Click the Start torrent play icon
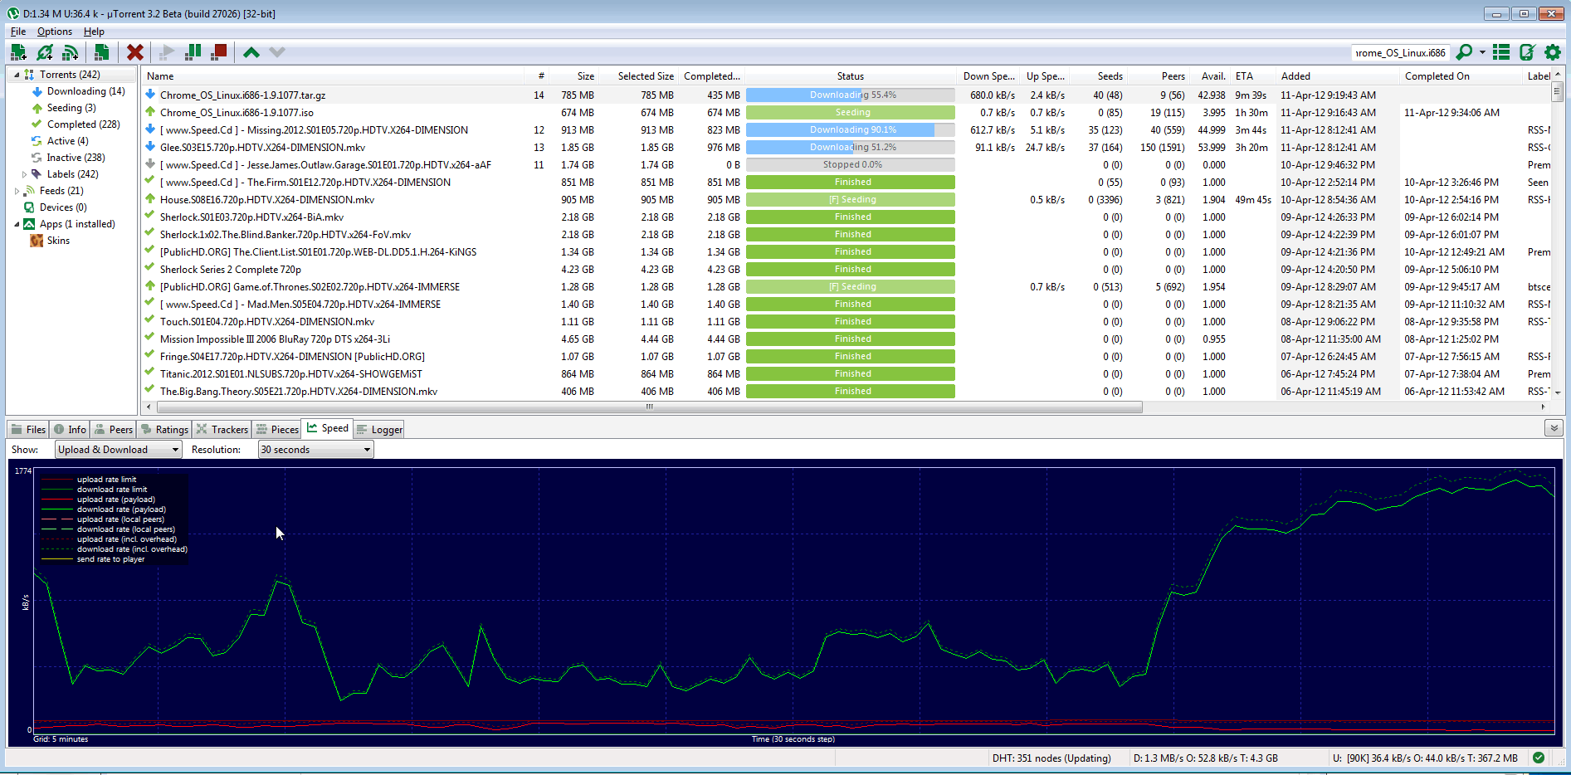 pos(167,52)
